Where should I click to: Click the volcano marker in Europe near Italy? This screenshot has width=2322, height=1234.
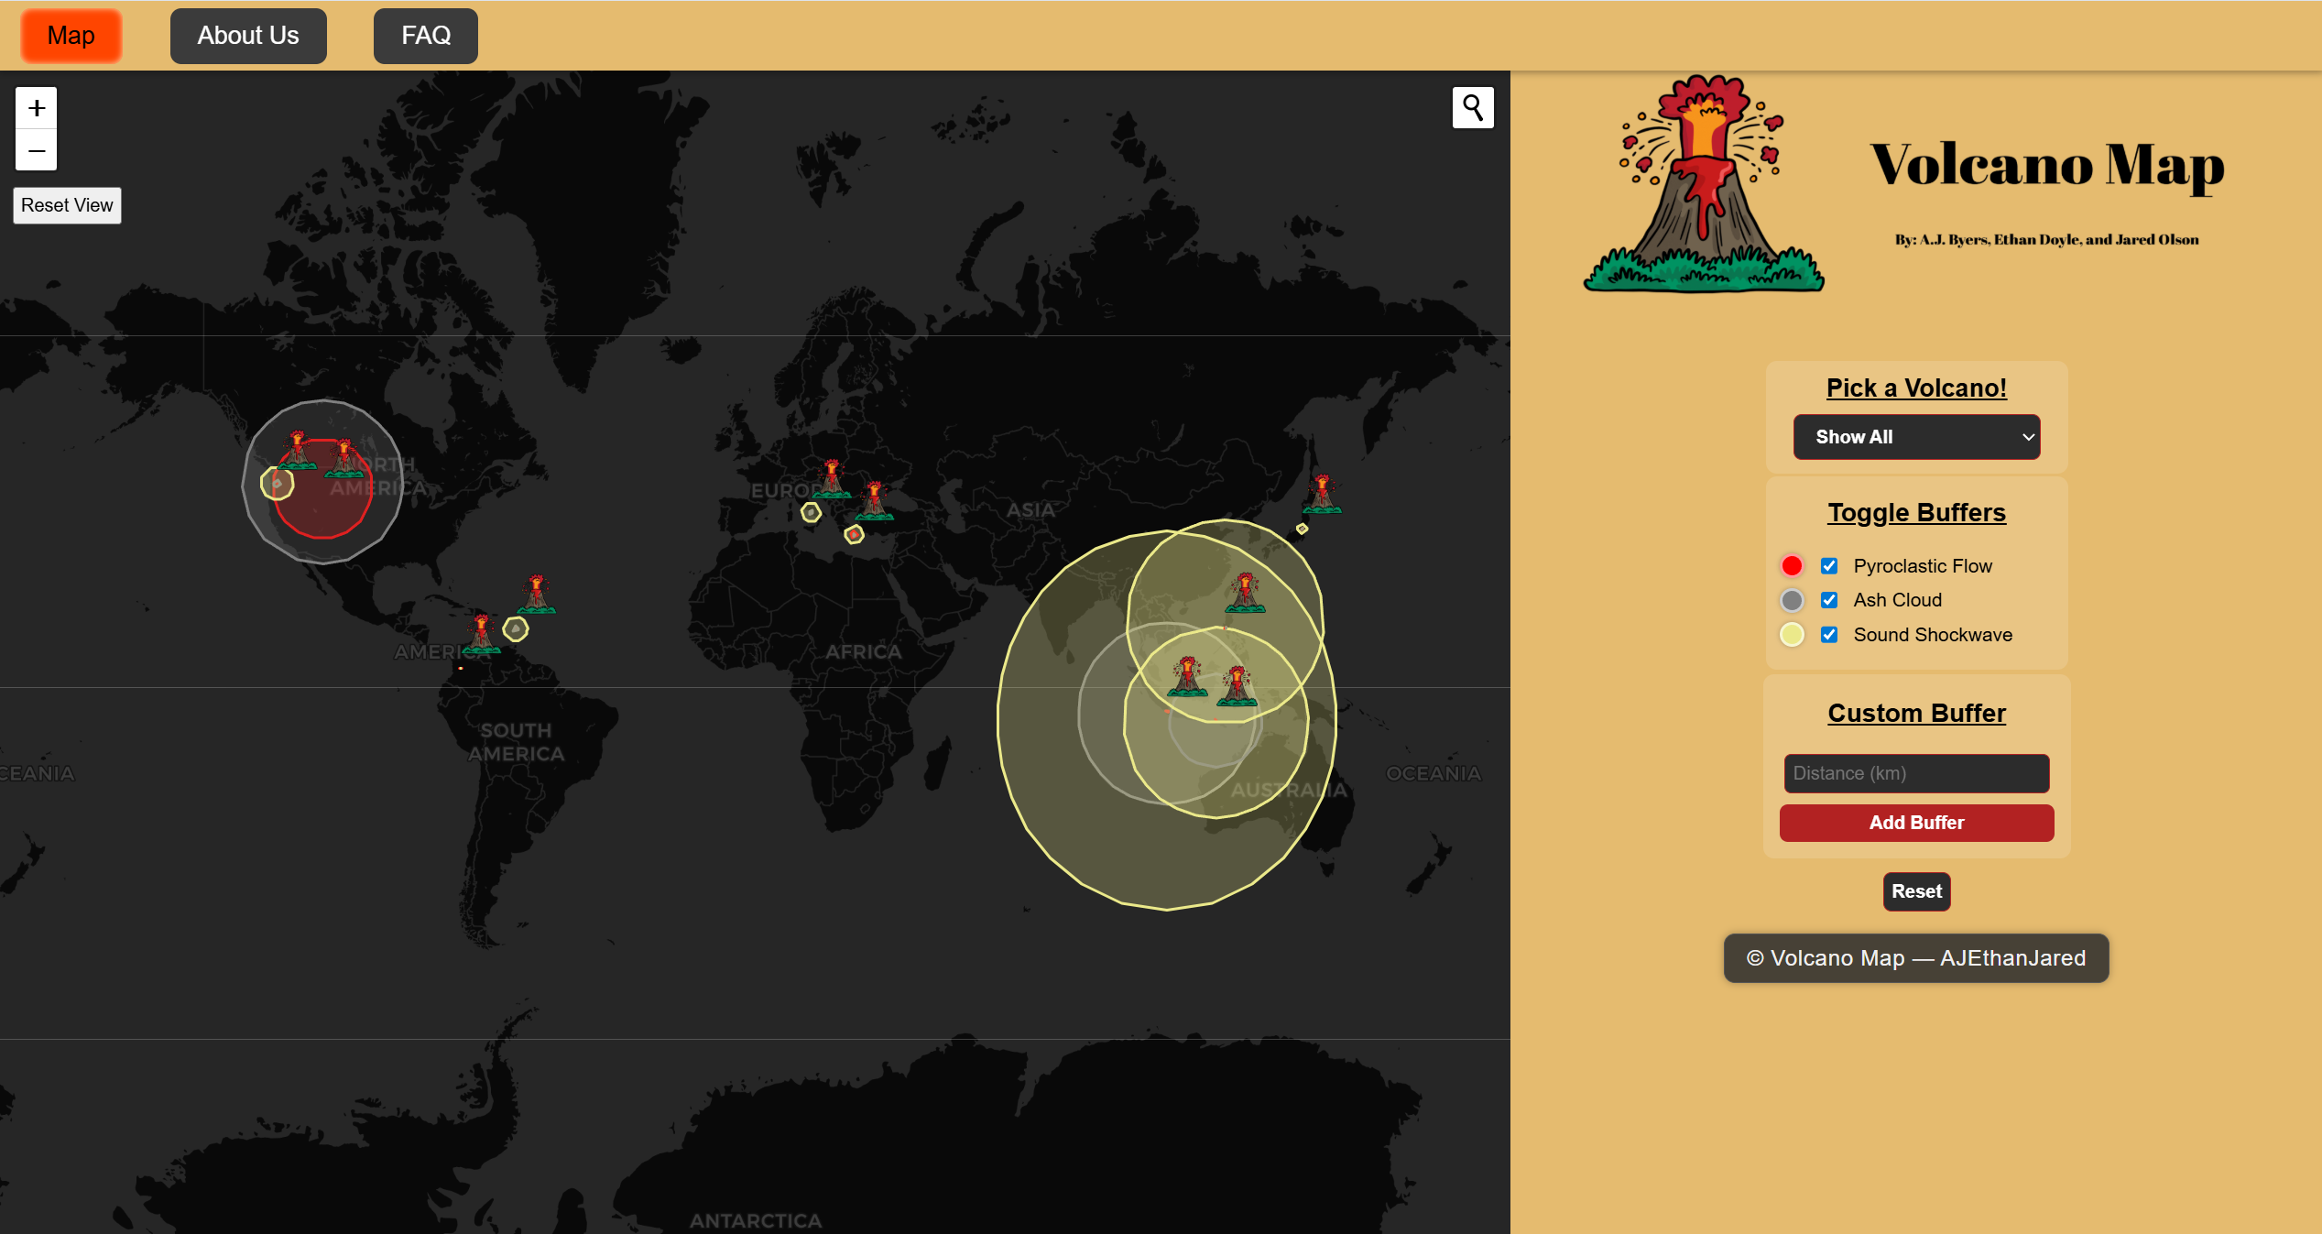tap(831, 479)
